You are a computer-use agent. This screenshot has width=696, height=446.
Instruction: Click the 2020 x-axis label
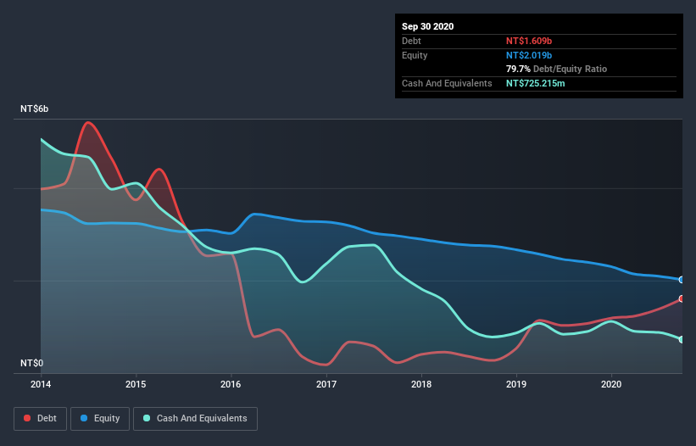pos(611,384)
